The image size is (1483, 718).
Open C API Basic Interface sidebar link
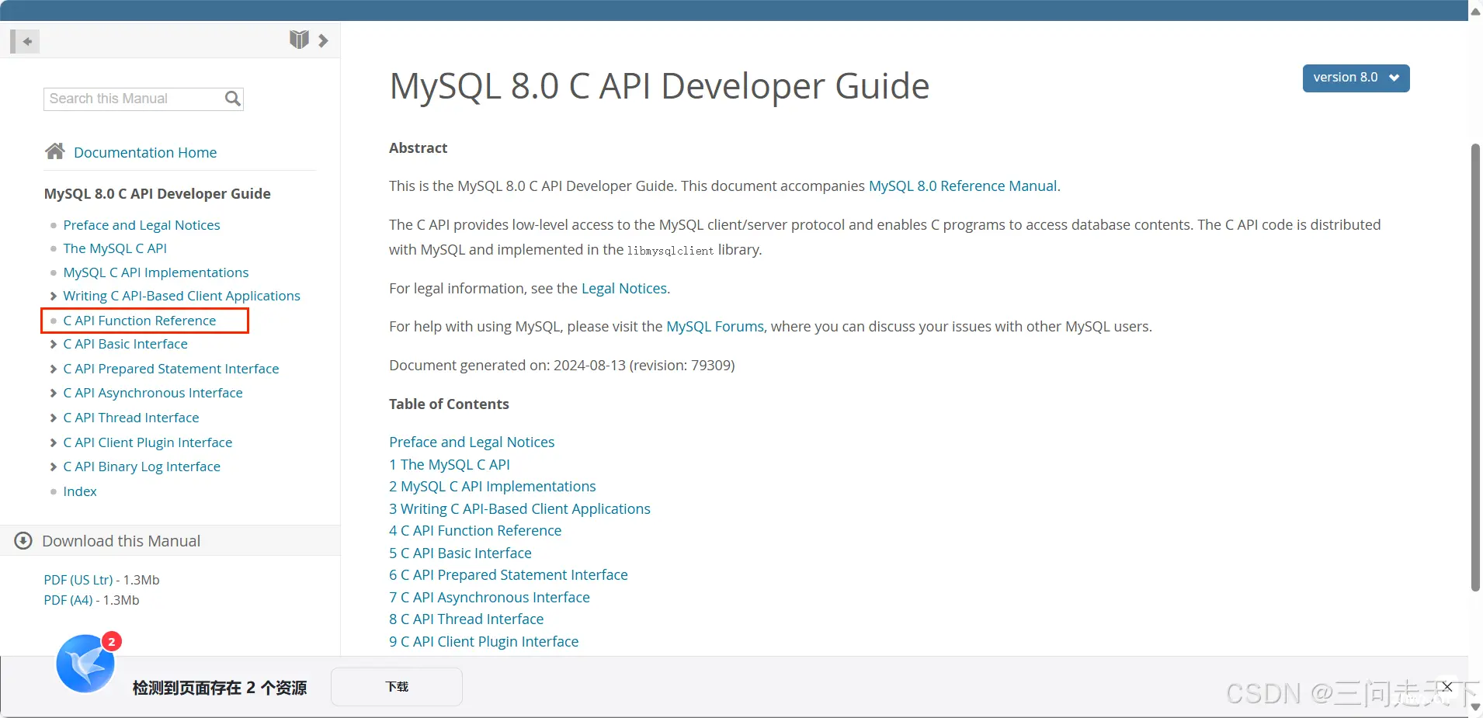coord(125,344)
